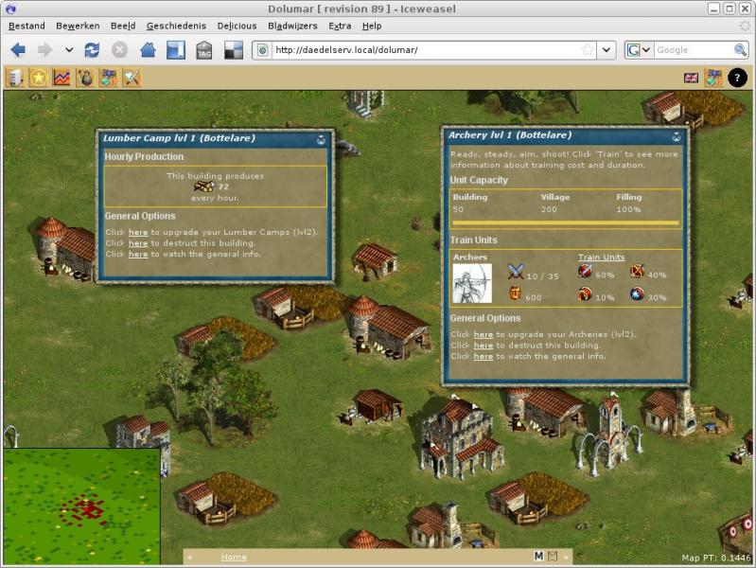Screen dimensions: 756x568
Task: Collapse the Lumber Camp panel via its corner icon
Action: tap(321, 138)
